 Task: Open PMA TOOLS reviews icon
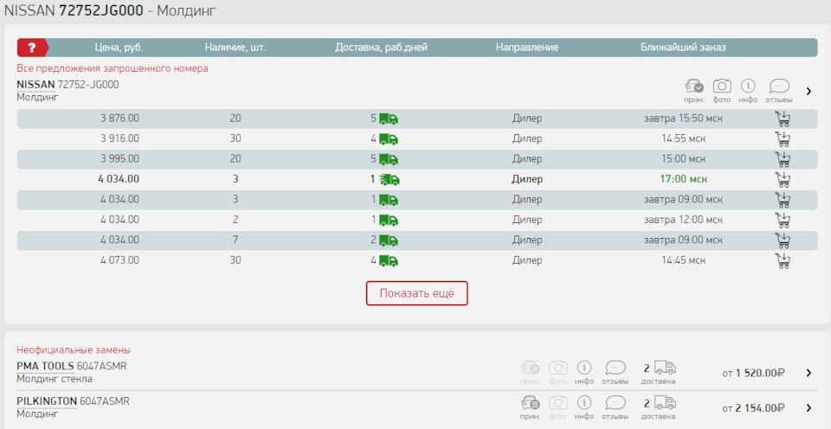(x=615, y=368)
